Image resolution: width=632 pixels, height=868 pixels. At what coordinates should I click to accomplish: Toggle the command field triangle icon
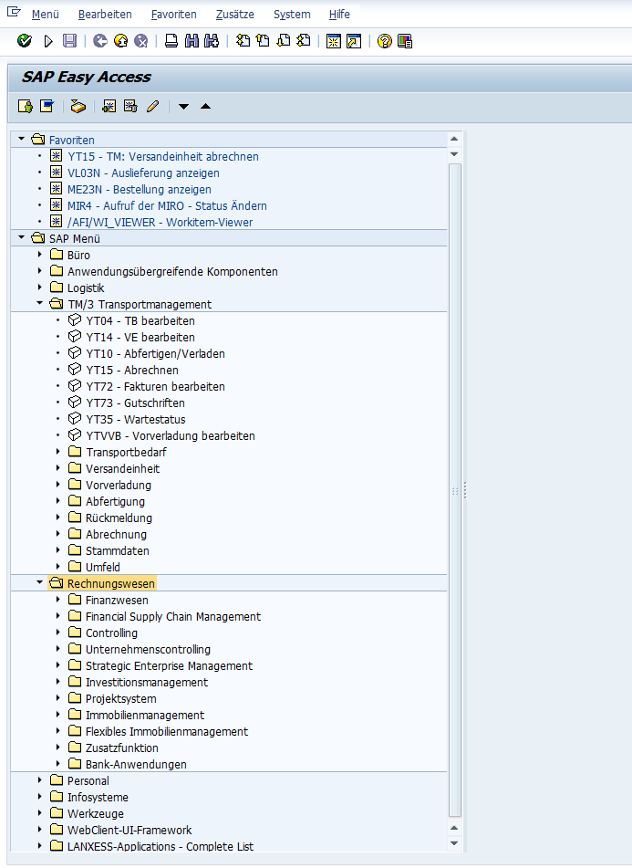pos(48,41)
